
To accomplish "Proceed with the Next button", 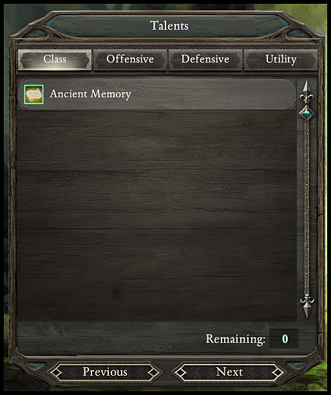I will point(229,372).
